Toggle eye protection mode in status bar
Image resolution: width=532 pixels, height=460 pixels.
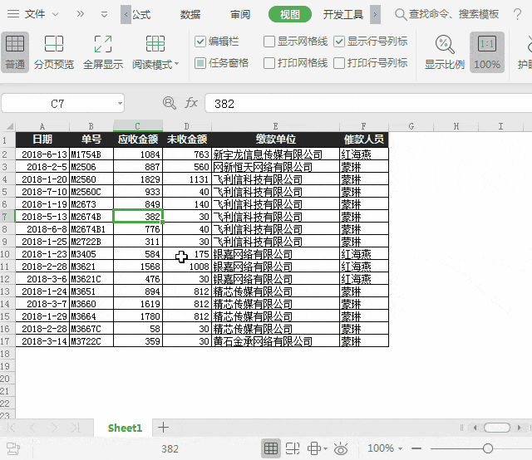[x=340, y=448]
